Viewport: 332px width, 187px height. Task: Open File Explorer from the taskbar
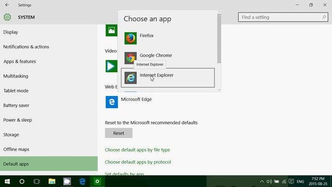[52, 181]
